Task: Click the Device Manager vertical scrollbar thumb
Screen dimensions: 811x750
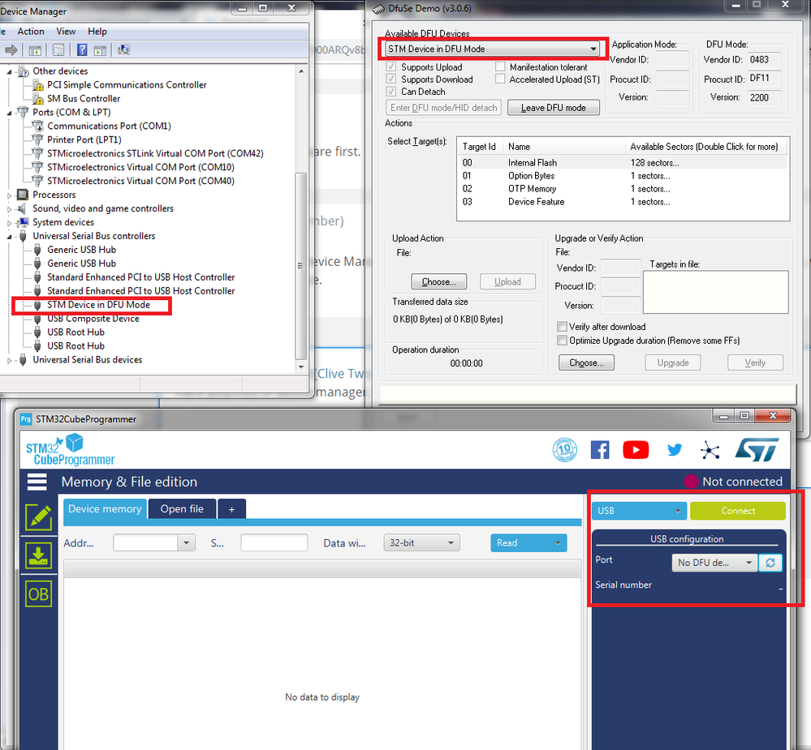Action: point(300,265)
